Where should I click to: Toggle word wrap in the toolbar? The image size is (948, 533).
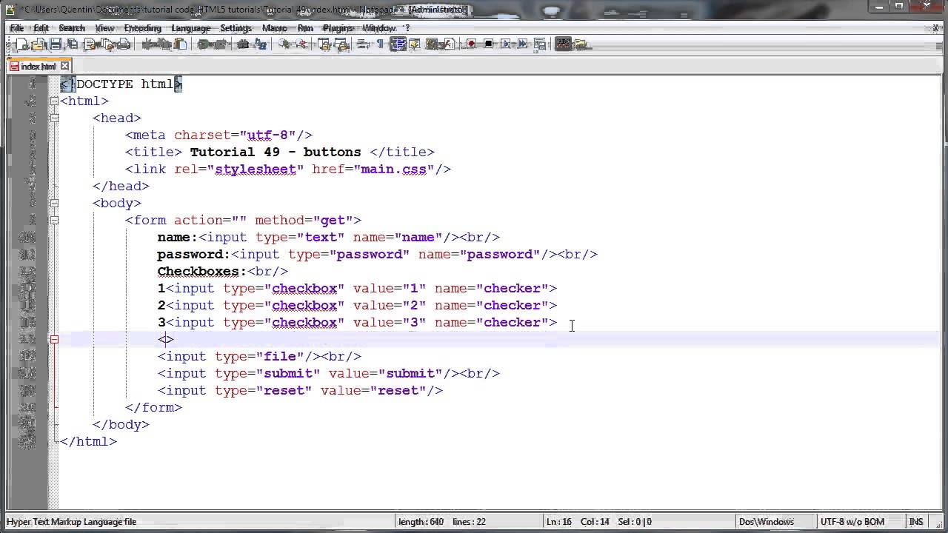(x=363, y=44)
